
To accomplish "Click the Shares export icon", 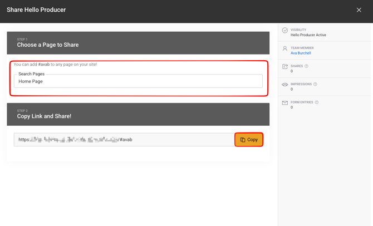I will (x=285, y=67).
